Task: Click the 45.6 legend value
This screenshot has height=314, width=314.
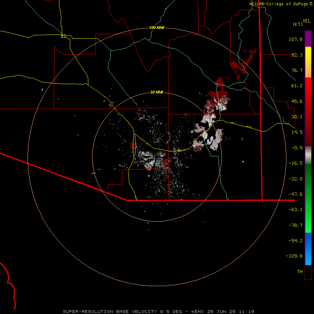Action: (x=297, y=101)
